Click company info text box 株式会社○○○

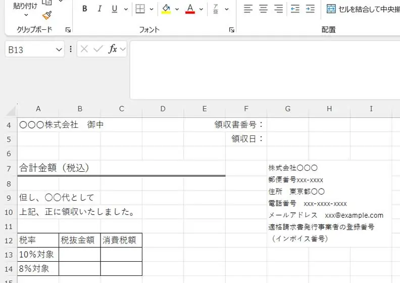point(293,168)
